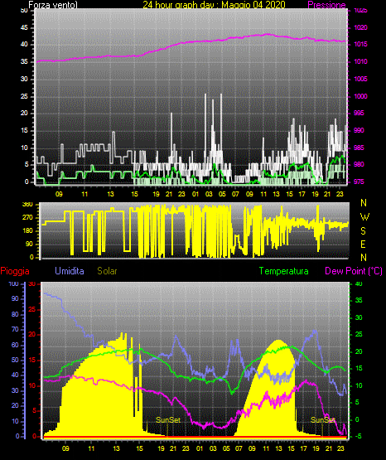Click the Forza vento legend label
This screenshot has width=386, height=460.
click(x=53, y=5)
